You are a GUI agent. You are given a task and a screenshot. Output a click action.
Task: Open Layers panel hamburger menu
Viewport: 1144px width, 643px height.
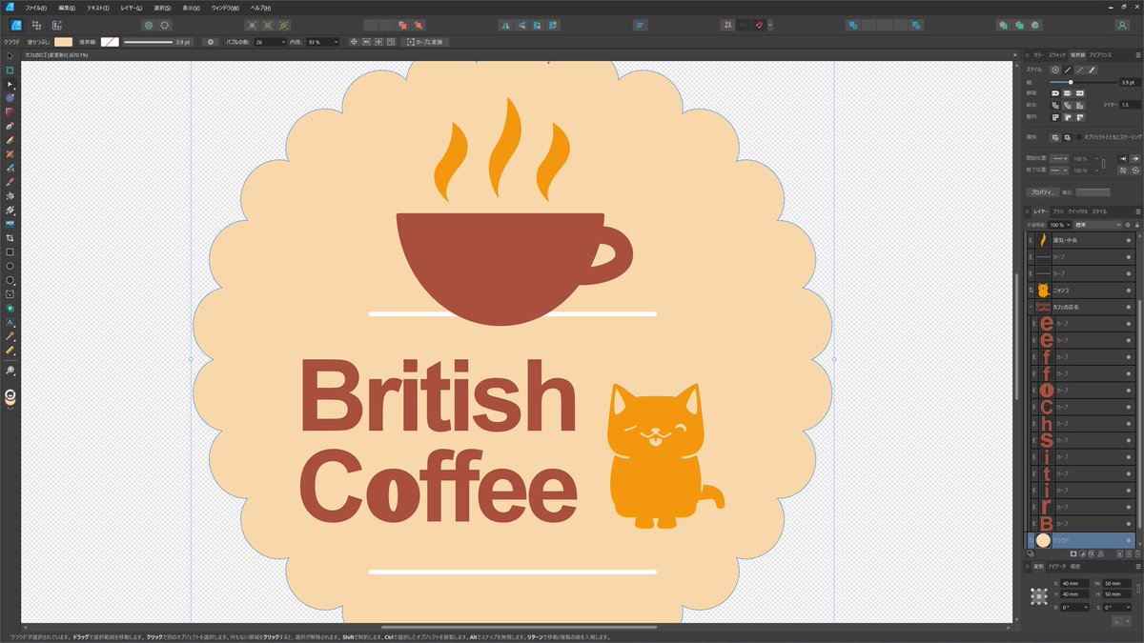tap(1137, 211)
